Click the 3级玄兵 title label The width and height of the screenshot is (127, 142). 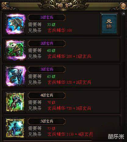pyautogui.click(x=47, y=69)
